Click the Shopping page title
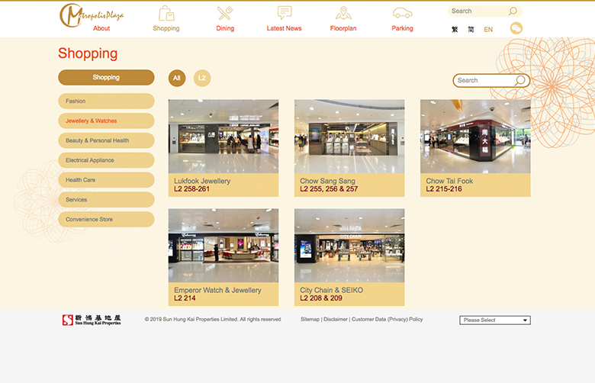This screenshot has height=383, width=595. 88,53
